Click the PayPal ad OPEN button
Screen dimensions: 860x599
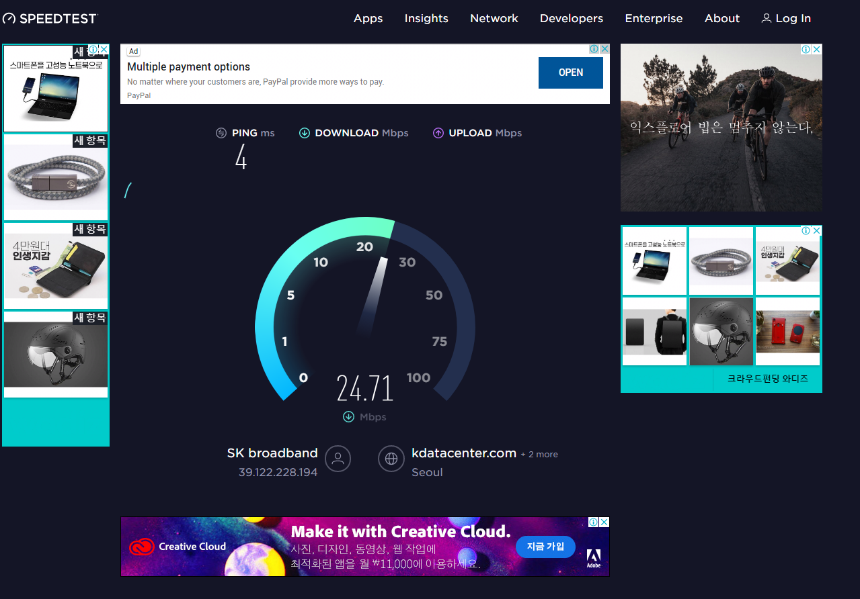570,73
